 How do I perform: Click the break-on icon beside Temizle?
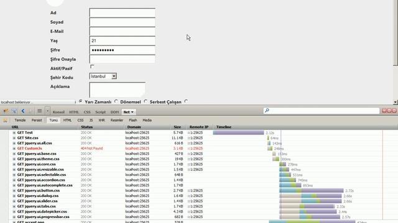[x=6, y=120]
